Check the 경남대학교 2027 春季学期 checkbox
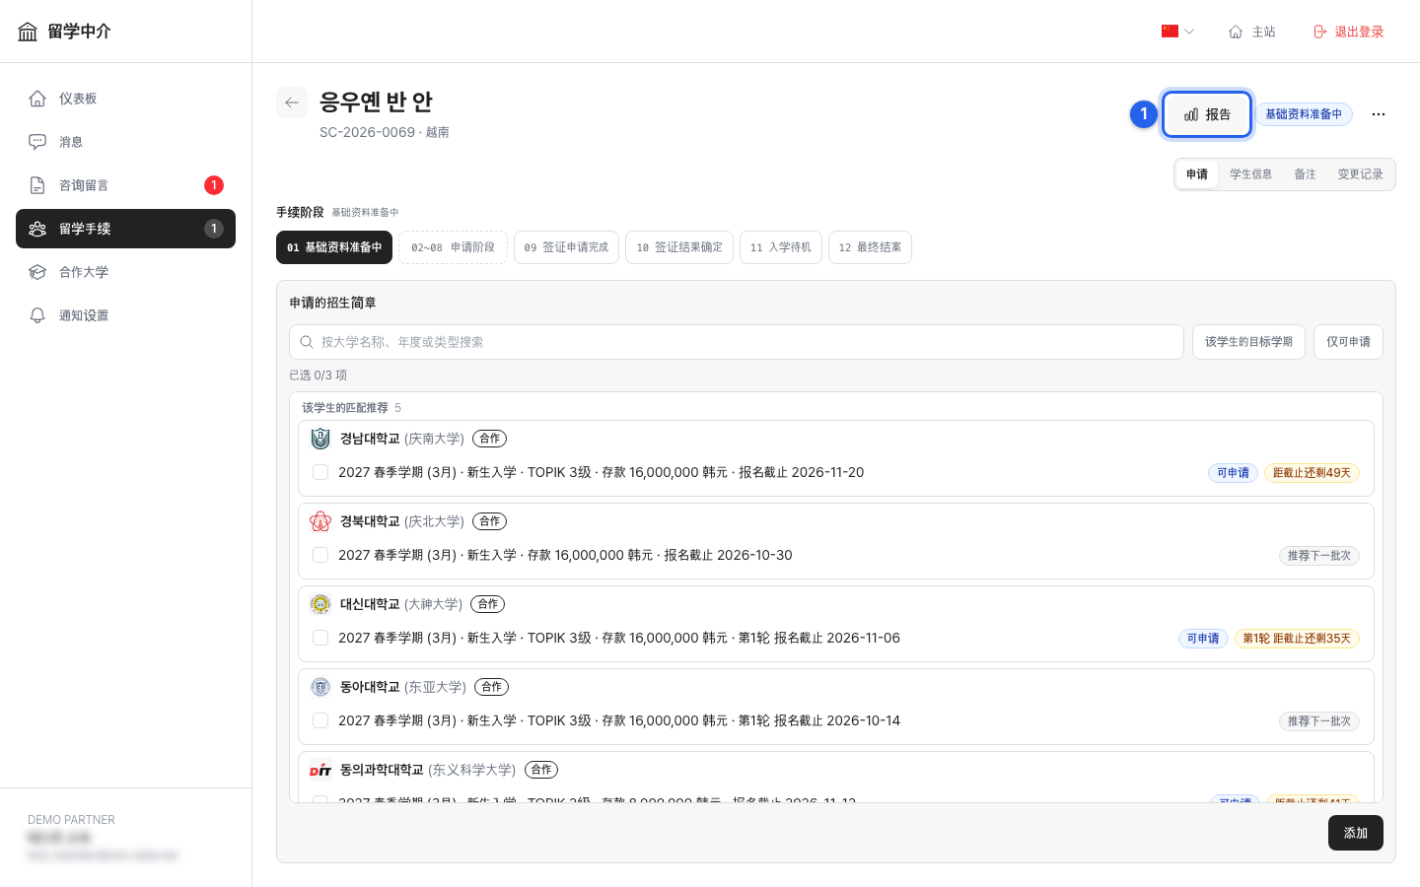Screen dimensions: 1420x887 [x=320, y=472]
